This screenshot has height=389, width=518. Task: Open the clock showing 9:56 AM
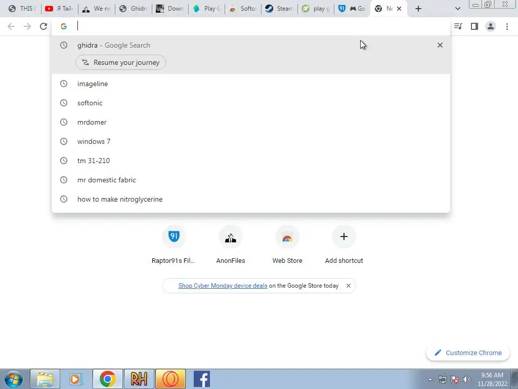(492, 379)
